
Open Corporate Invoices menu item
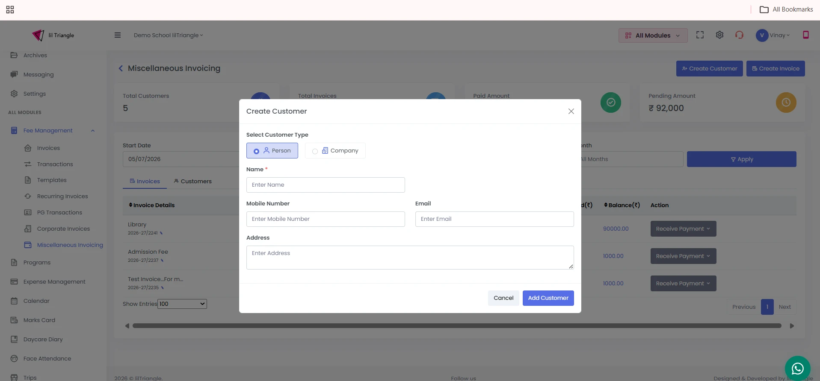pos(63,229)
